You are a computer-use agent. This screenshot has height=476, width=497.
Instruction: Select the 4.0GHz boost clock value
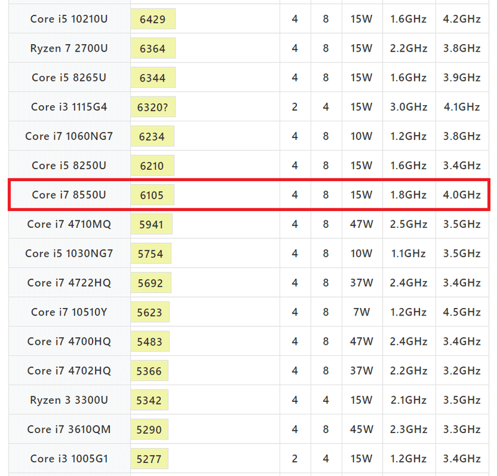pos(462,195)
